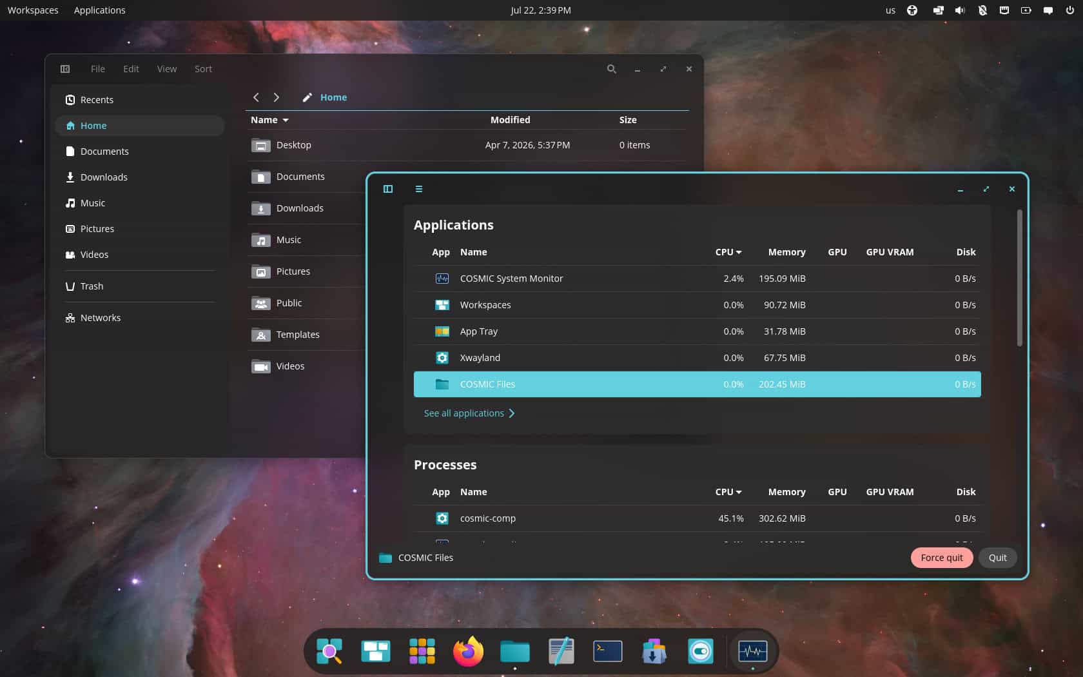This screenshot has height=677, width=1083.
Task: Open the sound volume panel applet
Action: [960, 10]
